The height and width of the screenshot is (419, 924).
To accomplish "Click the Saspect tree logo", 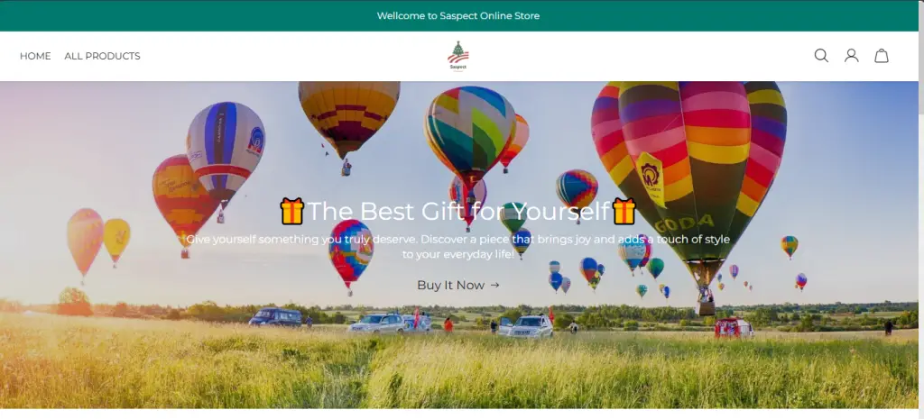I will pyautogui.click(x=457, y=56).
